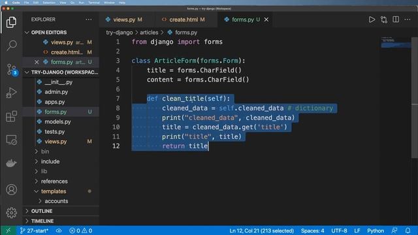Open the Selection menu in menu bar
The height and width of the screenshot is (235, 418).
49,3
